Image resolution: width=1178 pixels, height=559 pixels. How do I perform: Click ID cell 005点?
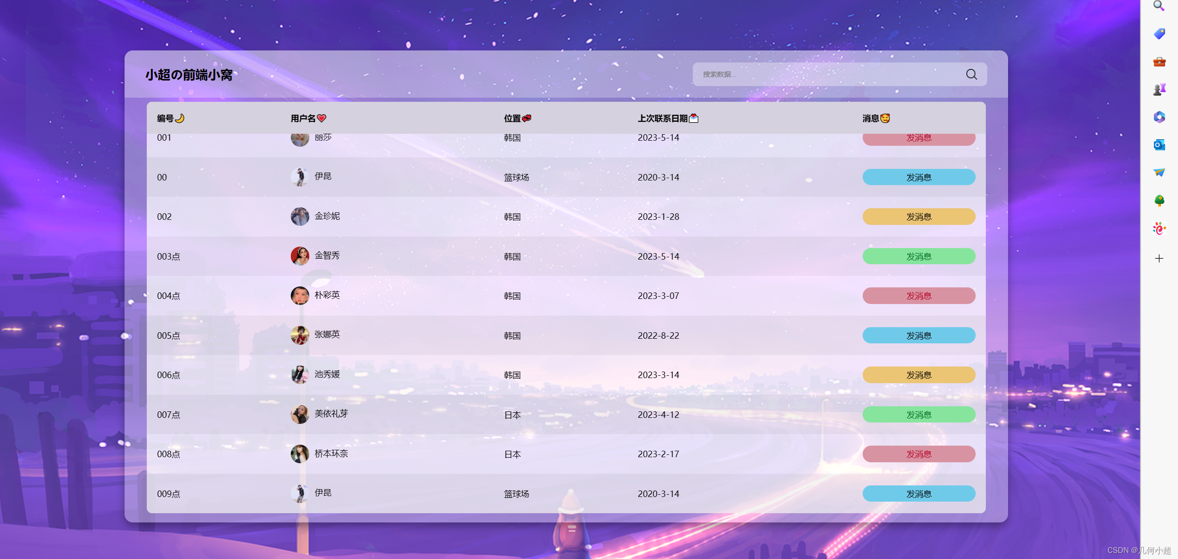(169, 335)
